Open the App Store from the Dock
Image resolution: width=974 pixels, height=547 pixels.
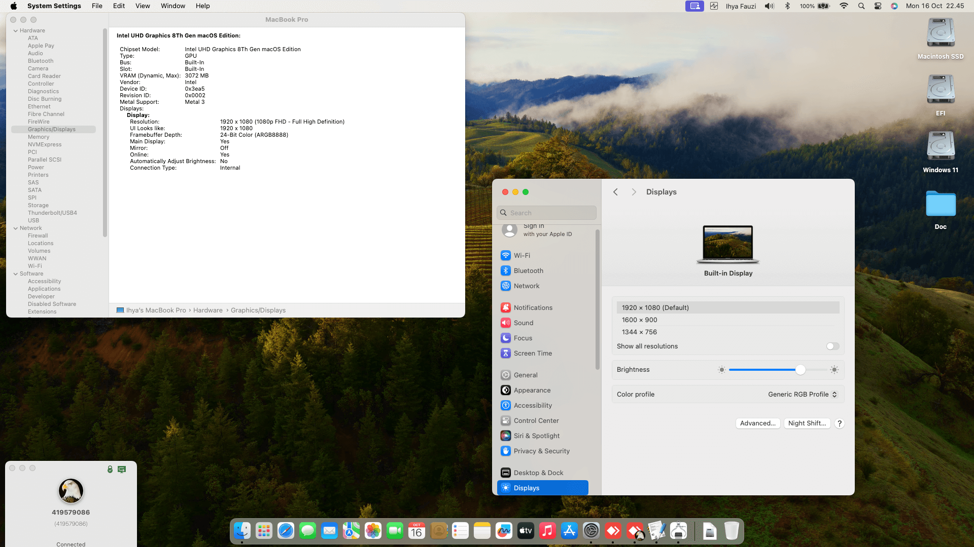pyautogui.click(x=569, y=531)
